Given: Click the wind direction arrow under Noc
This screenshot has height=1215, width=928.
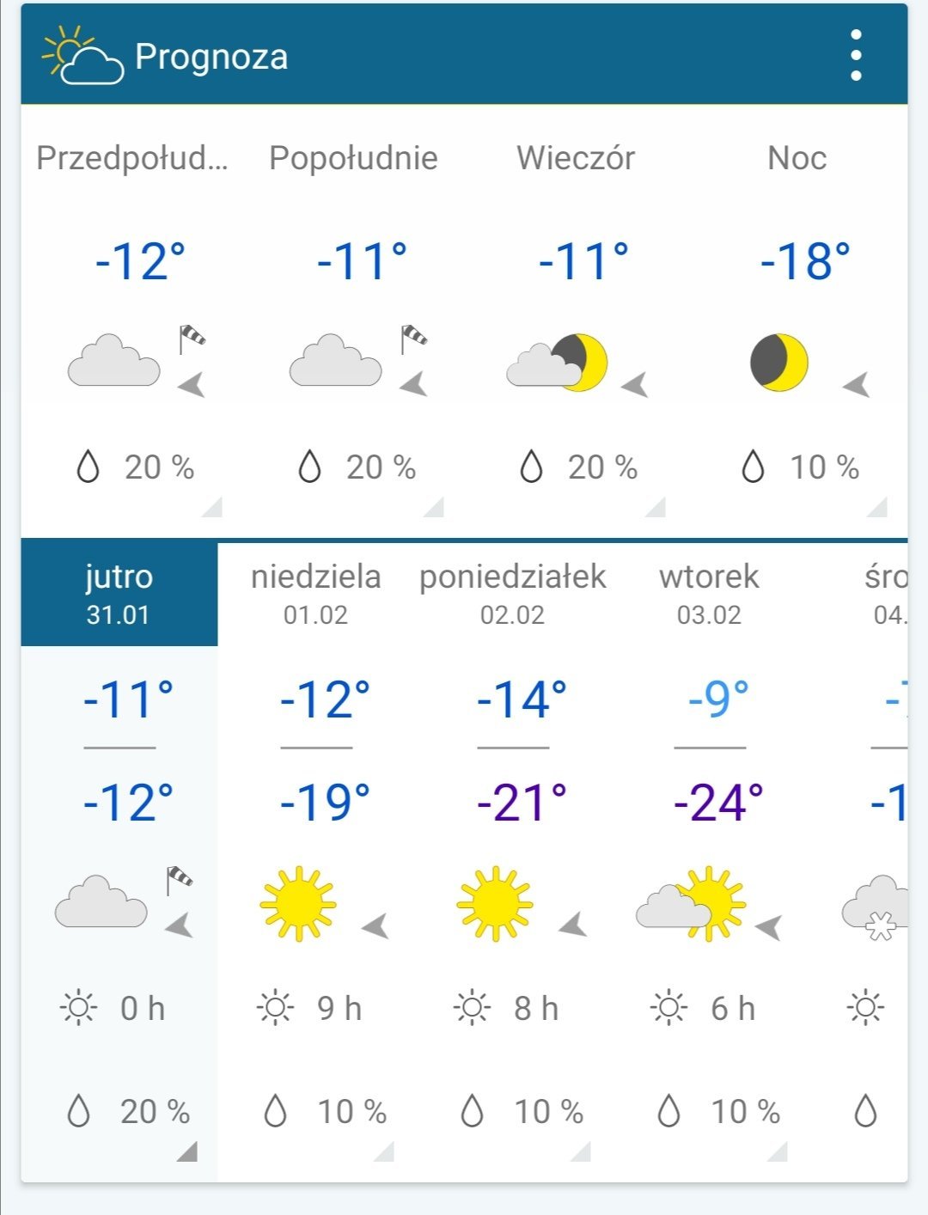Looking at the screenshot, I should [857, 385].
